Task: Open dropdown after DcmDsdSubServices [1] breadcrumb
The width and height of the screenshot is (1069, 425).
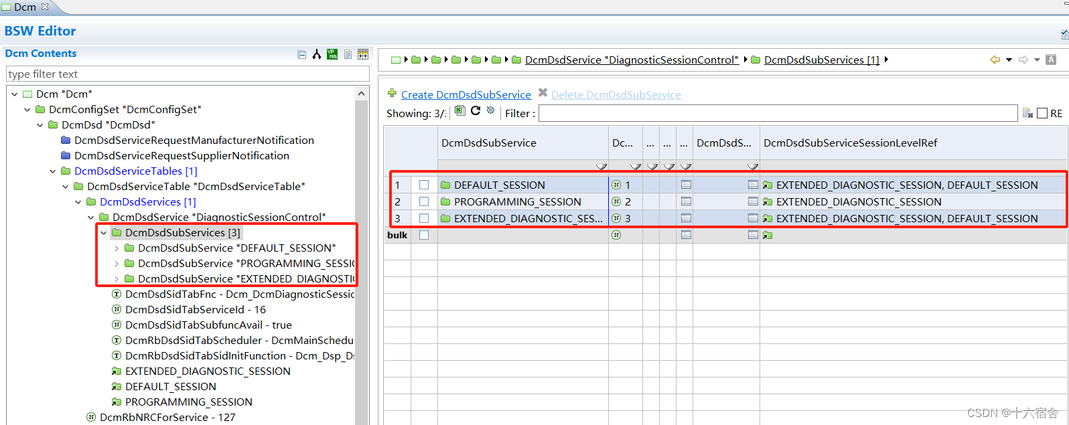Action: (x=887, y=60)
